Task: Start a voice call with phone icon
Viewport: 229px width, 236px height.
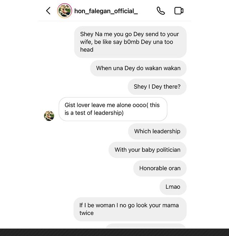Action: (x=161, y=11)
